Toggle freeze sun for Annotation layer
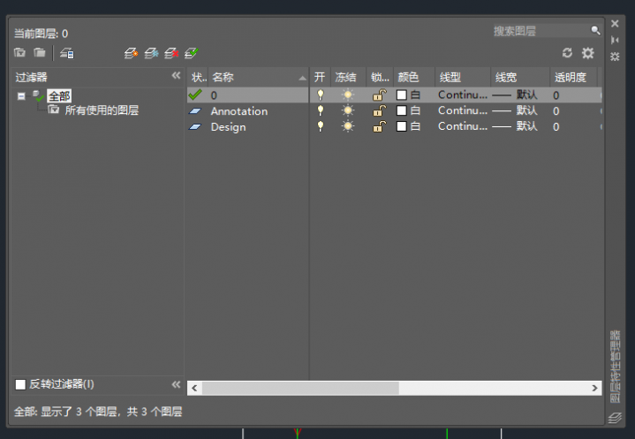The image size is (635, 439). [348, 110]
